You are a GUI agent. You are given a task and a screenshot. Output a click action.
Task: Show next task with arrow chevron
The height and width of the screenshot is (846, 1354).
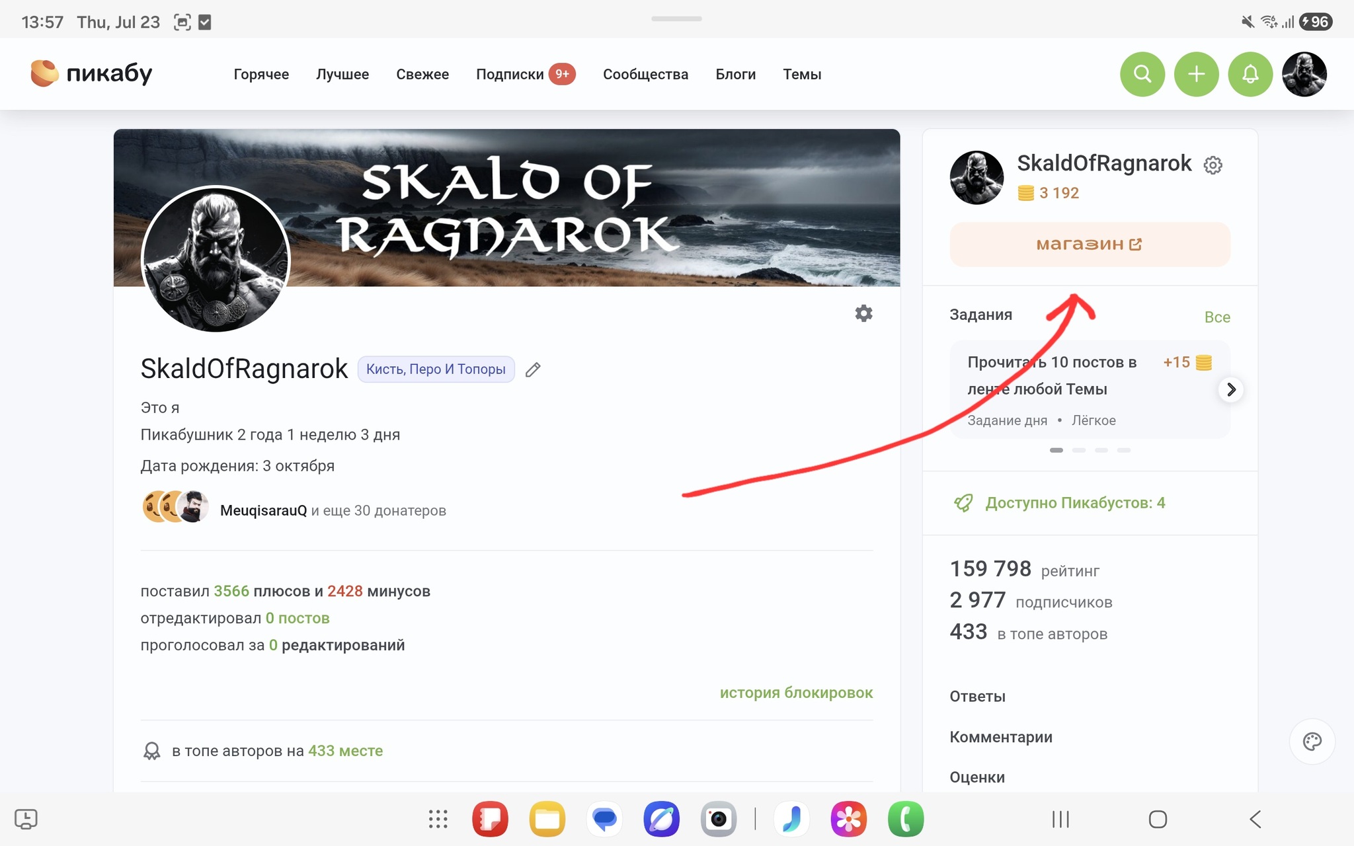coord(1230,389)
